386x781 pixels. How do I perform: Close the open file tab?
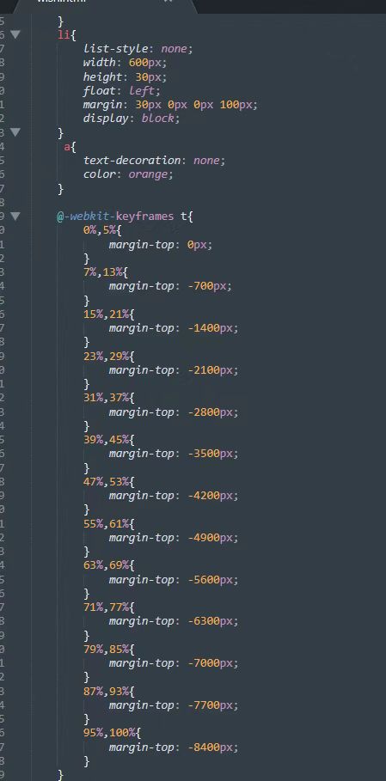[x=168, y=2]
